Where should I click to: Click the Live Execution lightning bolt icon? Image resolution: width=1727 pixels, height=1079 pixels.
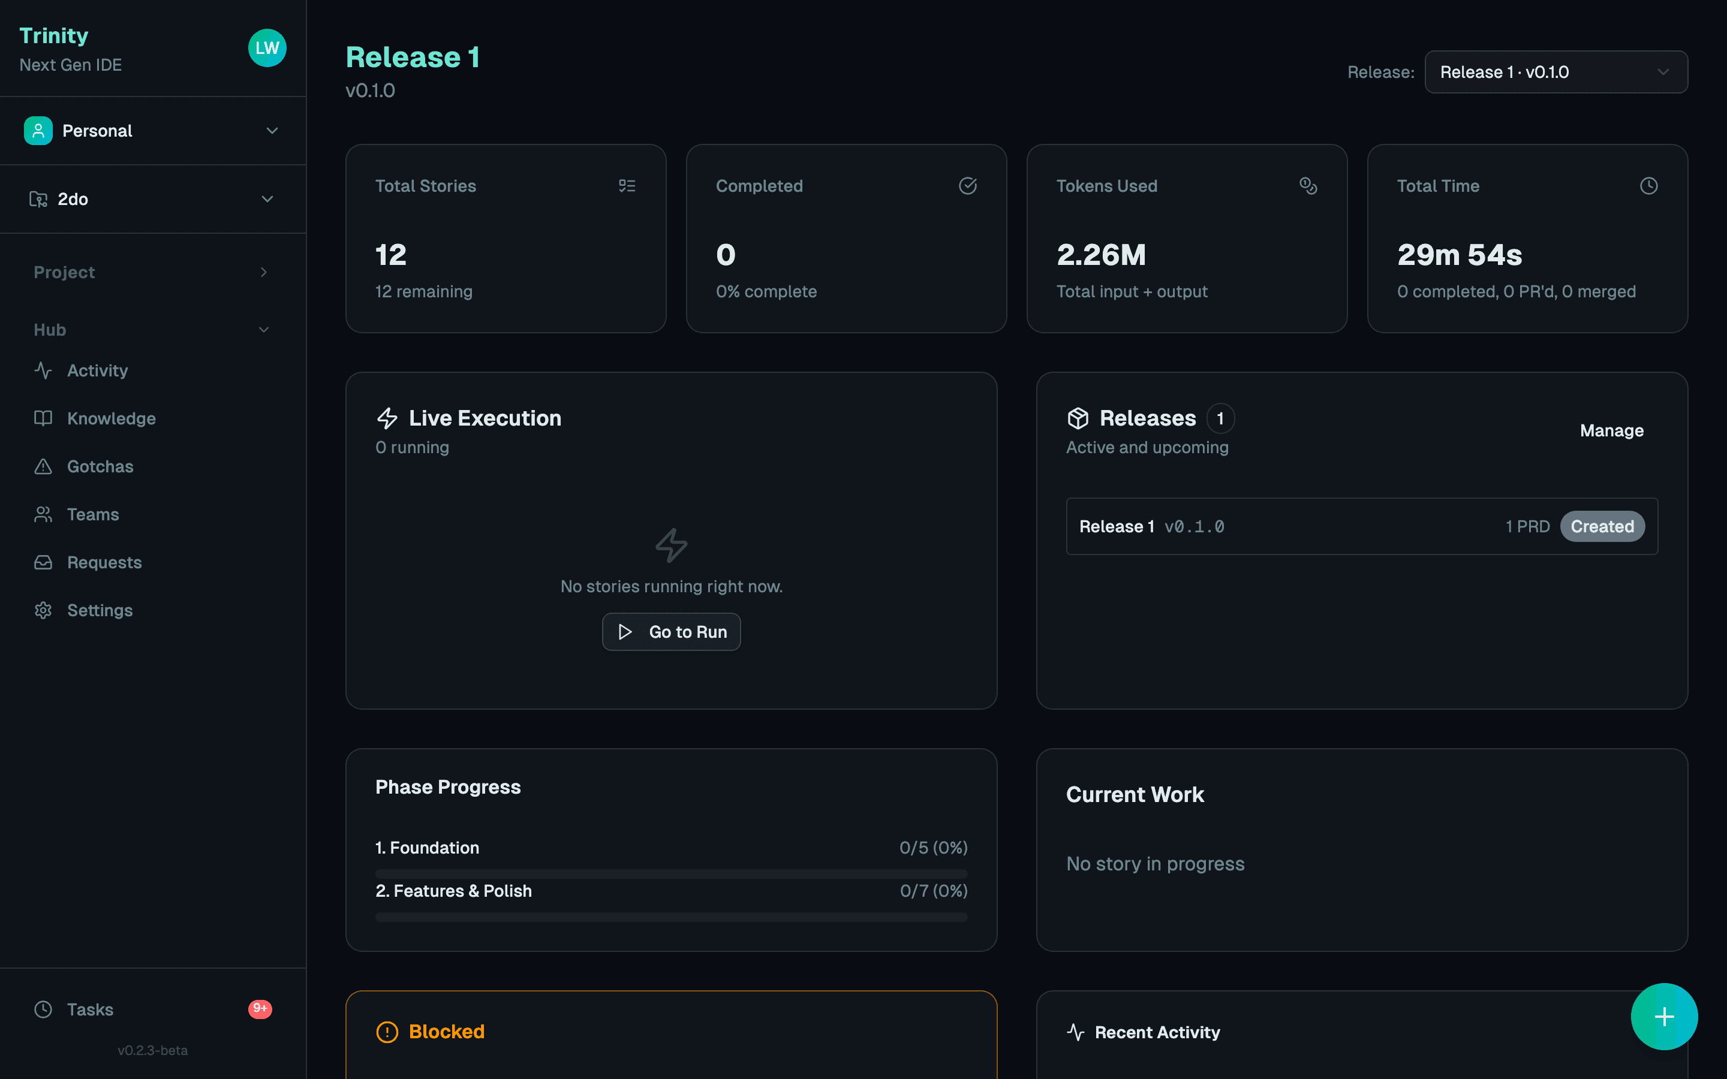point(387,418)
